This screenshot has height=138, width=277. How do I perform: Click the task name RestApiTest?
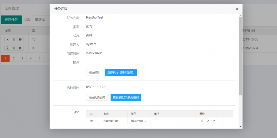94,17
